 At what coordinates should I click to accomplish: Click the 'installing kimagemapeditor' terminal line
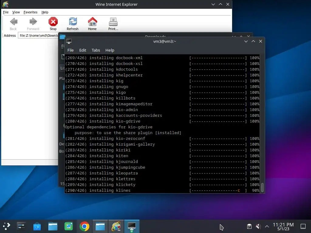162,104
